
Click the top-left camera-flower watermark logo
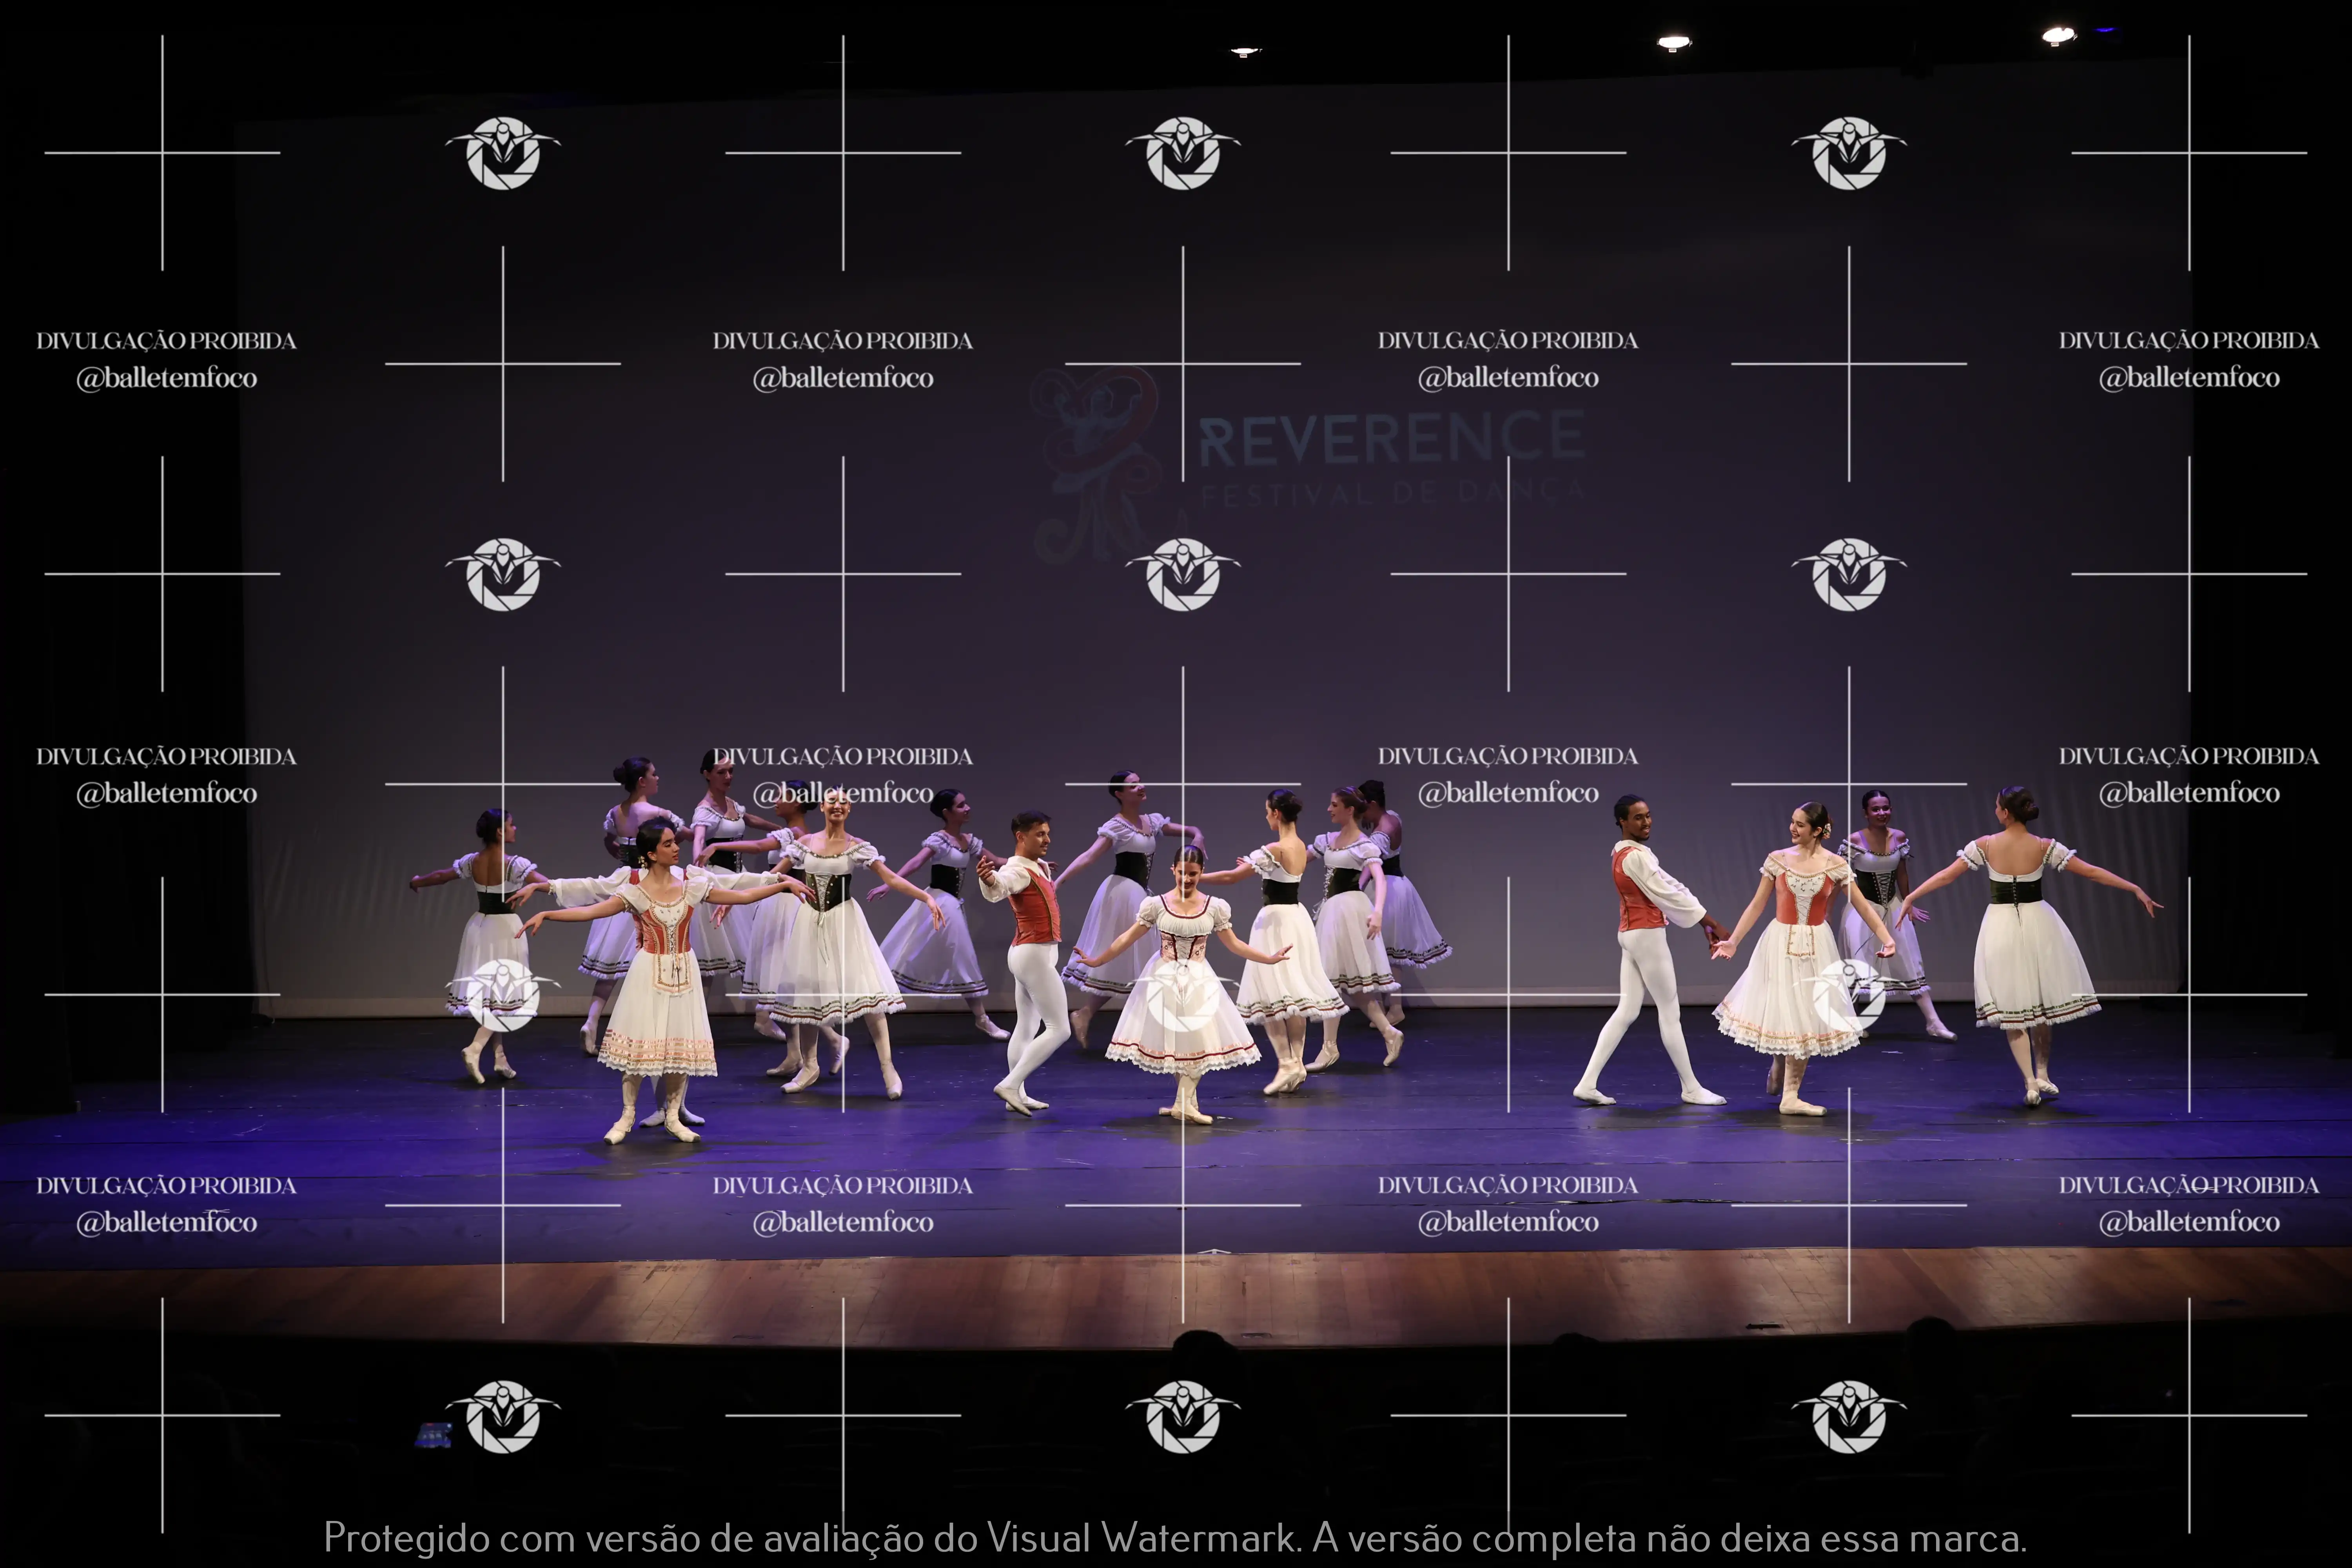coord(503,153)
